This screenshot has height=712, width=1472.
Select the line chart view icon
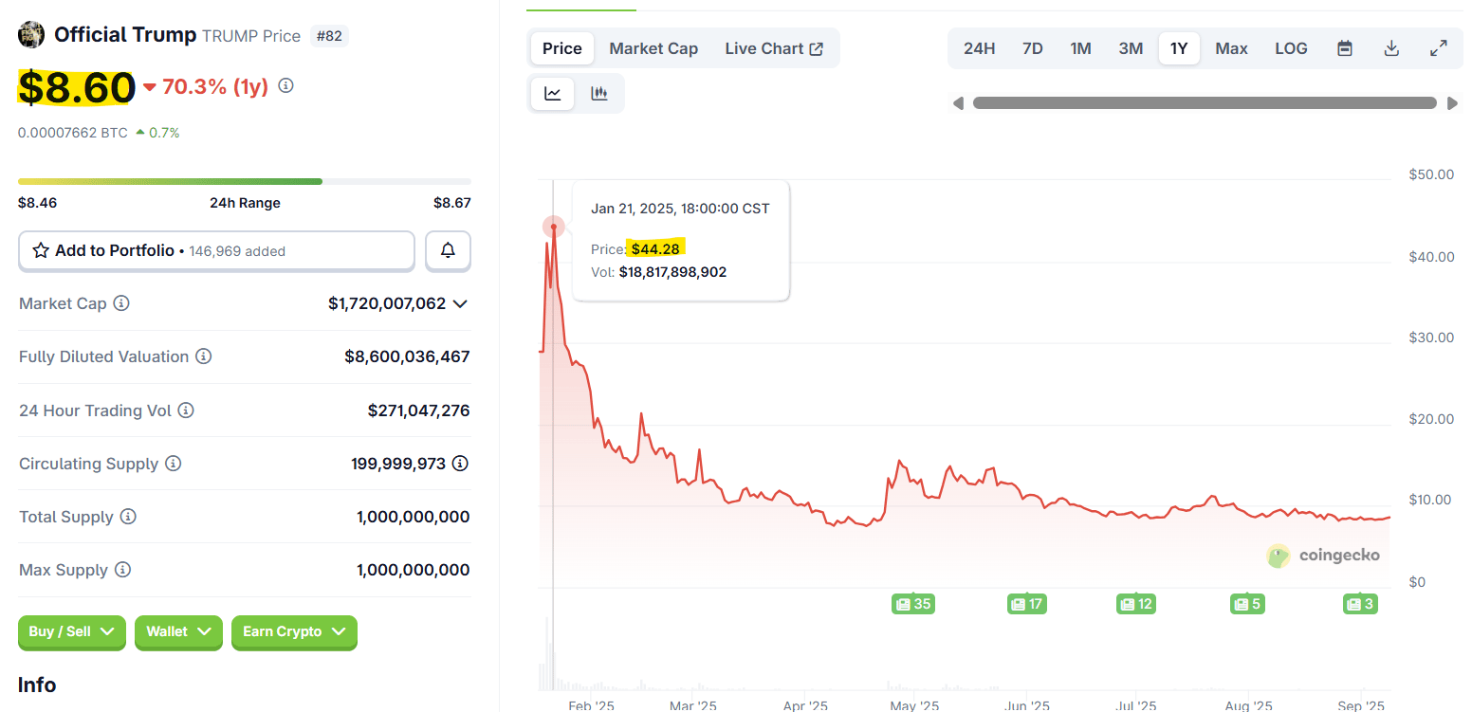(552, 93)
